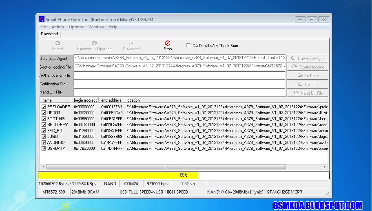Uncheck the BOOTIMG partition checkbox
The width and height of the screenshot is (372, 211).
tap(44, 119)
